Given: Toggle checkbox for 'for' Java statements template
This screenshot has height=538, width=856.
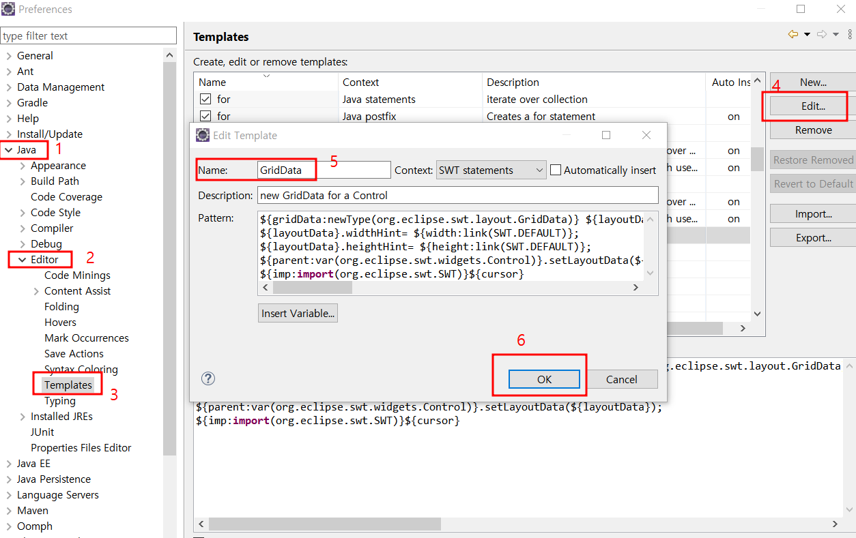Looking at the screenshot, I should (205, 100).
